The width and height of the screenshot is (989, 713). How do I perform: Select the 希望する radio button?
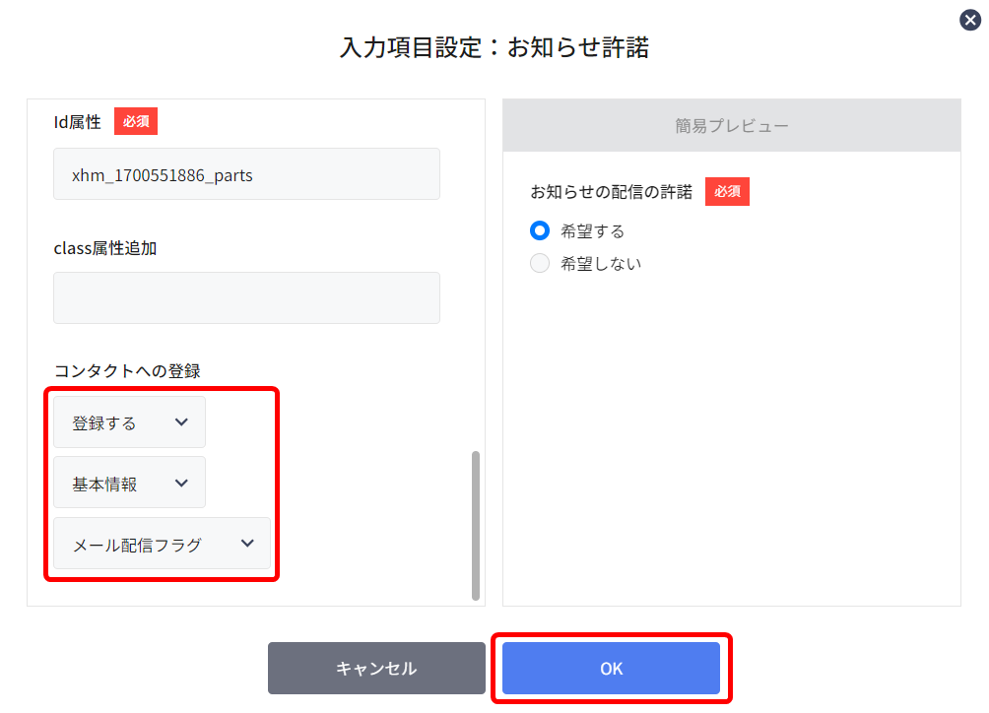coord(540,231)
